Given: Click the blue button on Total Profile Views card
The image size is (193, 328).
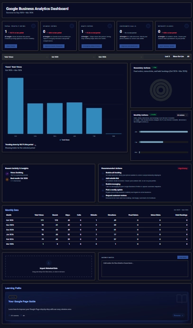Looking at the screenshot, I should [11, 46].
